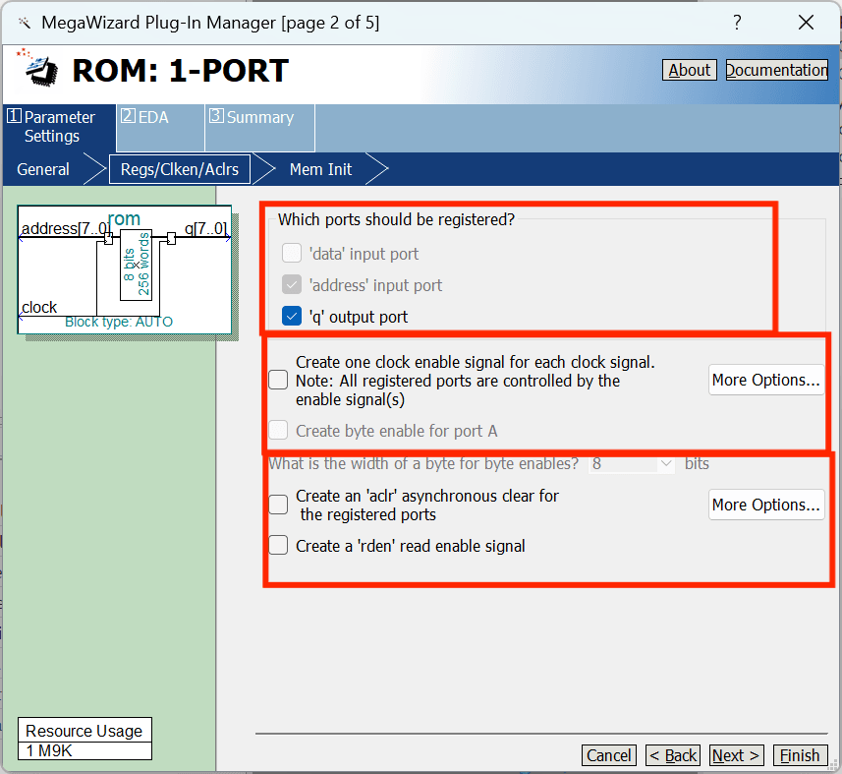The image size is (842, 774).
Task: Click the rom block diagram preview
Action: tap(125, 269)
